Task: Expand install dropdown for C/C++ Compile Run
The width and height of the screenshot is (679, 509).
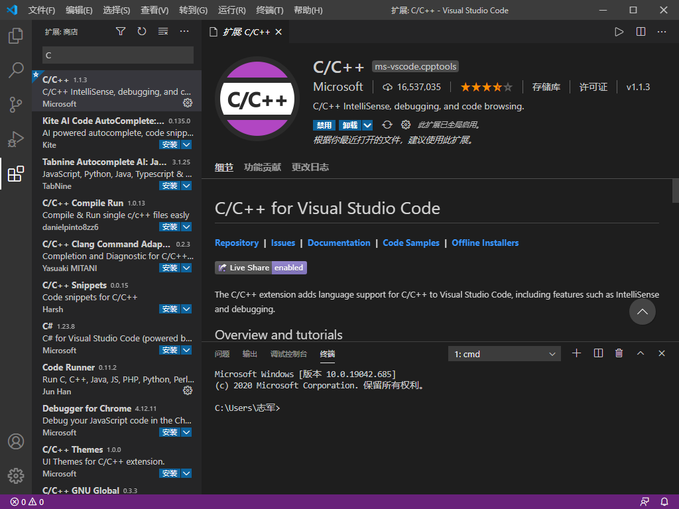Action: coord(186,227)
